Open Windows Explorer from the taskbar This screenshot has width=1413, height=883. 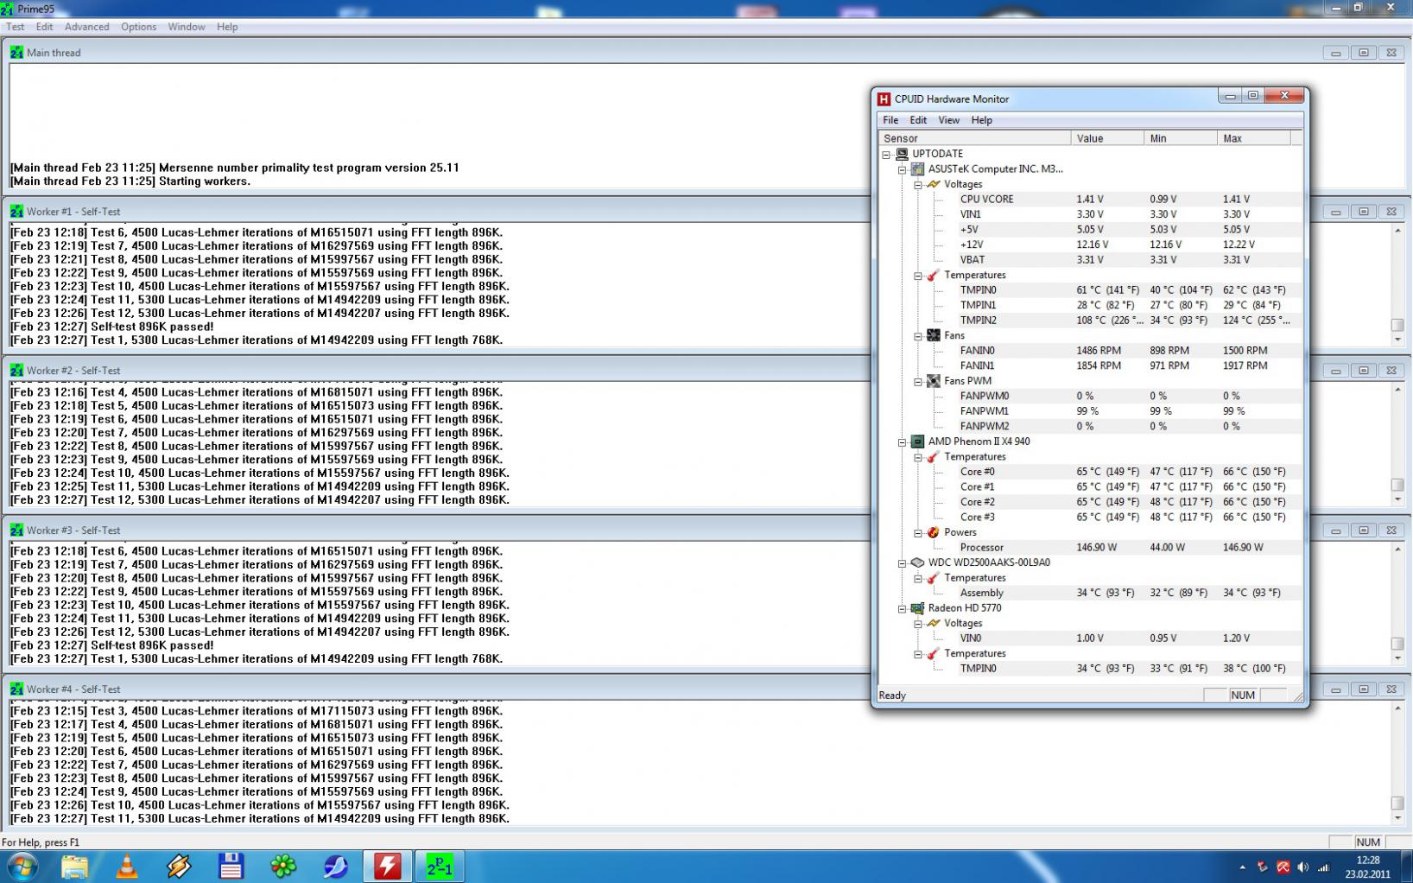tap(75, 866)
